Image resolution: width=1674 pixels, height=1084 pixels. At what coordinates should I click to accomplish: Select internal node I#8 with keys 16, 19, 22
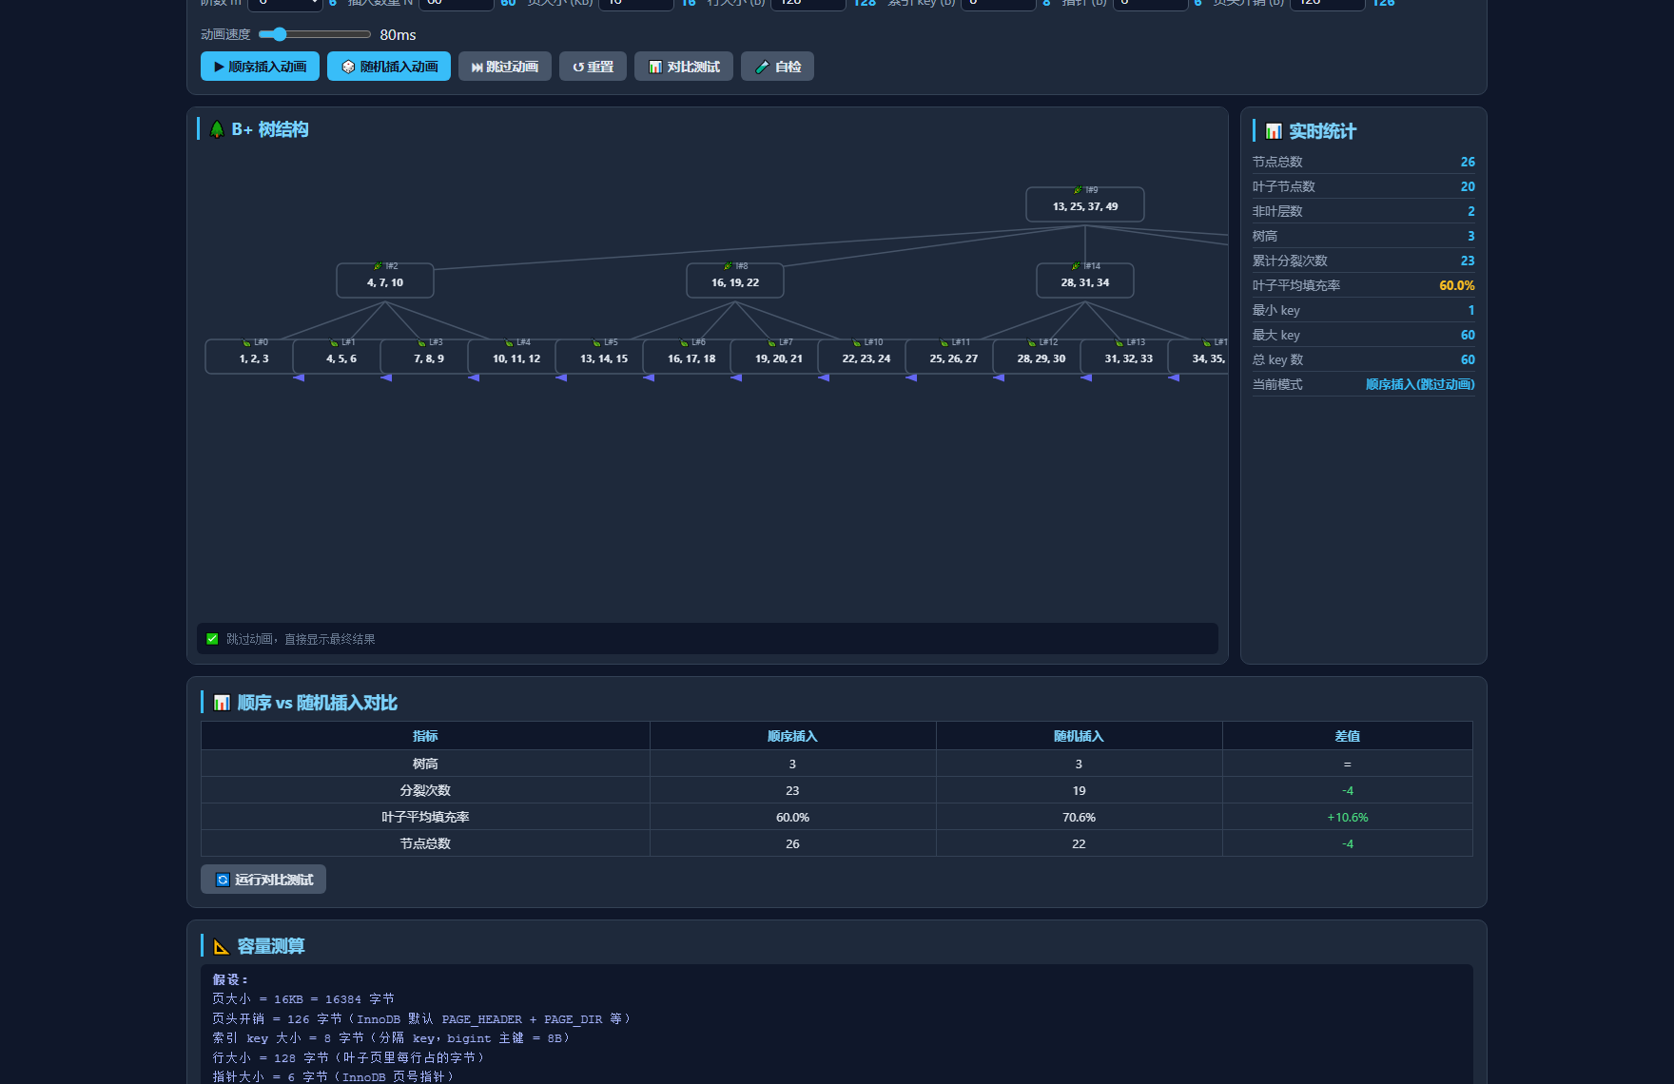(x=735, y=281)
